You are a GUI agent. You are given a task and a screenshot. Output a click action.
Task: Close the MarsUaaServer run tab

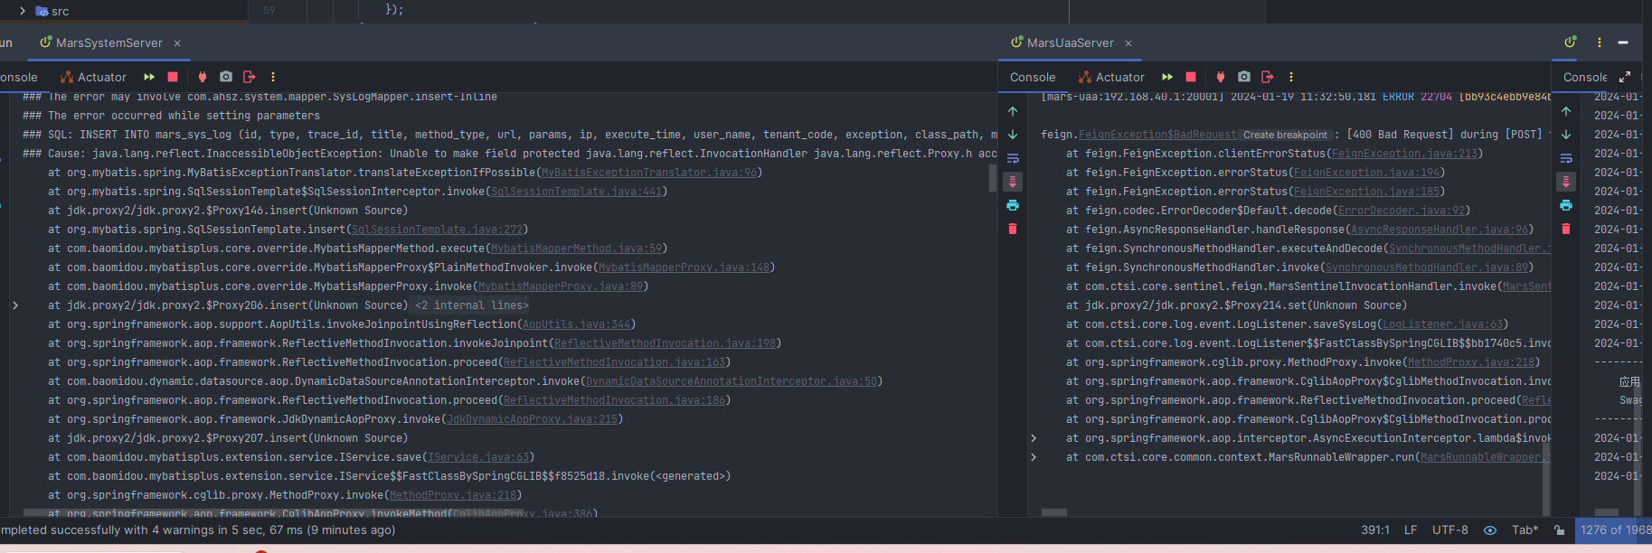pos(1128,43)
